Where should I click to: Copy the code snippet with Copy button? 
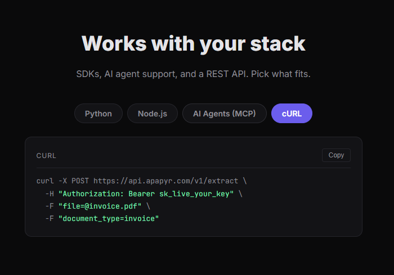click(x=336, y=155)
